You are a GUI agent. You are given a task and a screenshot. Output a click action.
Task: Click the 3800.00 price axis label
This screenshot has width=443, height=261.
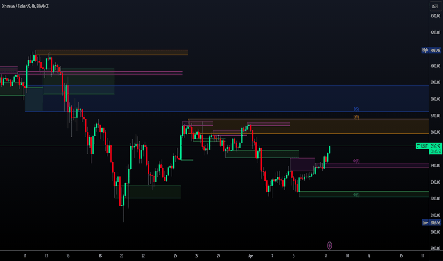pos(435,99)
